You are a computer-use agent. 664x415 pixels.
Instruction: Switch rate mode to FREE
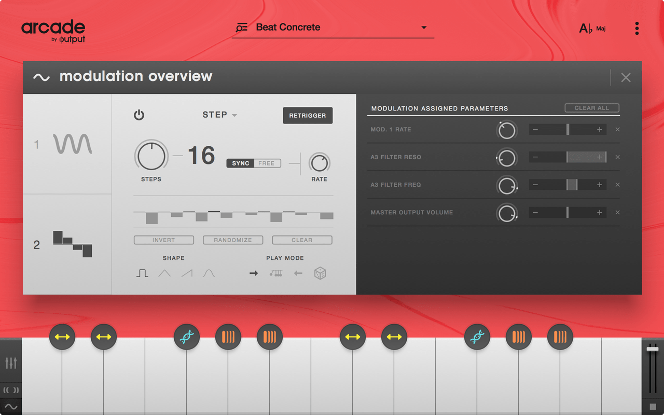[267, 163]
